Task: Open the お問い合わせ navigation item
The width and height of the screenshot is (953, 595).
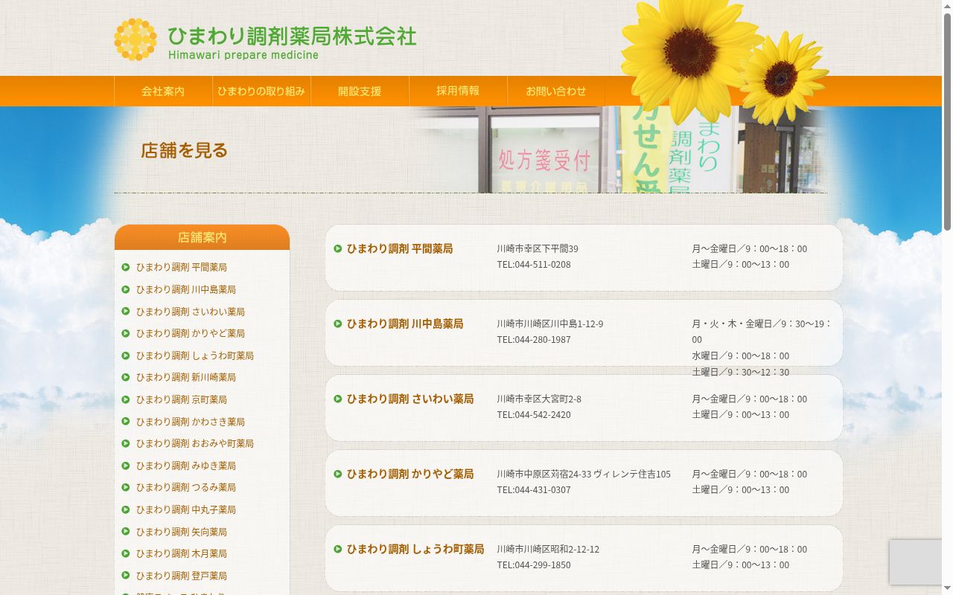Action: pos(556,91)
